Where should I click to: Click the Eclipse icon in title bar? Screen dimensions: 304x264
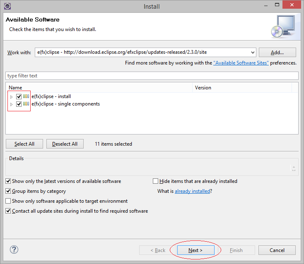coord(7,6)
